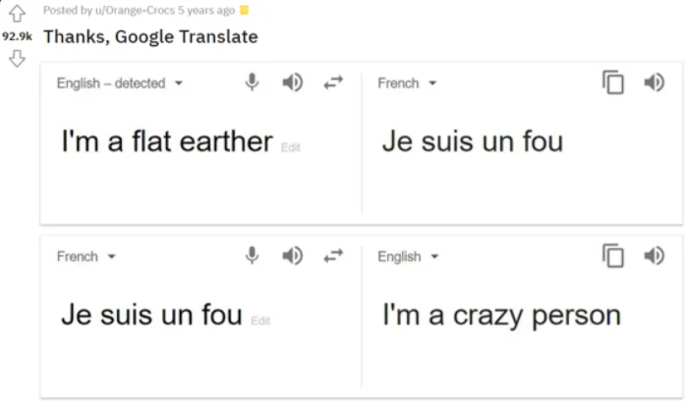Swap languages in the top translation panel
Screen dimensions: 686x403
[334, 84]
